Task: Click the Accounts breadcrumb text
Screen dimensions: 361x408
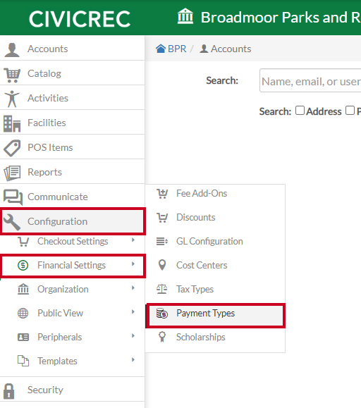Action: [x=231, y=49]
